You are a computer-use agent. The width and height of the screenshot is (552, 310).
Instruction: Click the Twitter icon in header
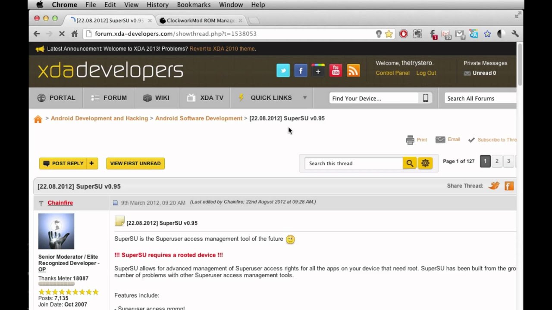point(283,71)
